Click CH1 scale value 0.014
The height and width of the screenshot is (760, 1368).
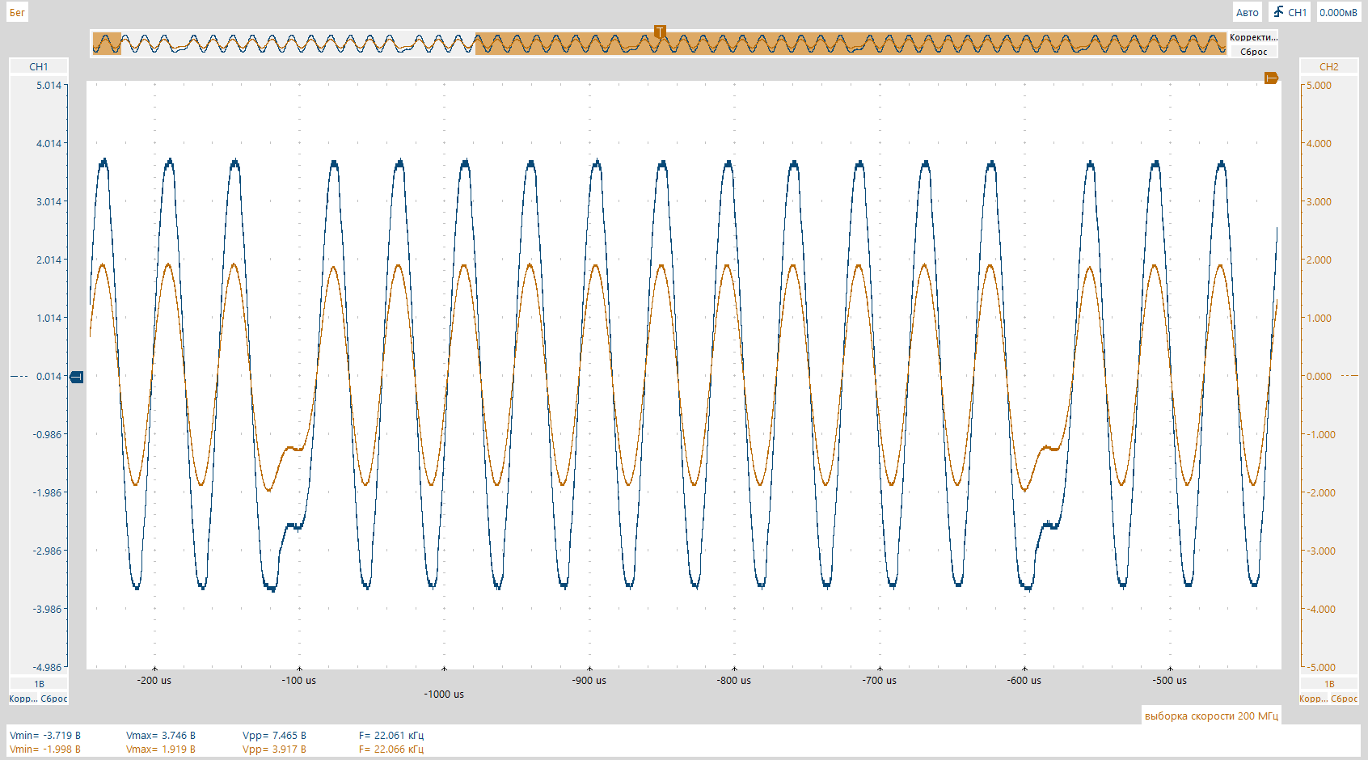click(49, 376)
